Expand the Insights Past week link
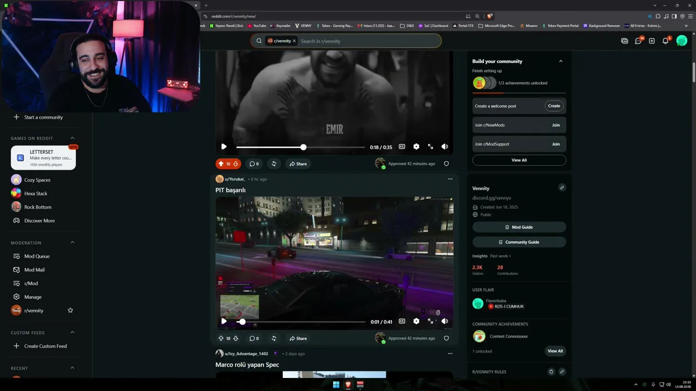This screenshot has width=696, height=391. [500, 256]
